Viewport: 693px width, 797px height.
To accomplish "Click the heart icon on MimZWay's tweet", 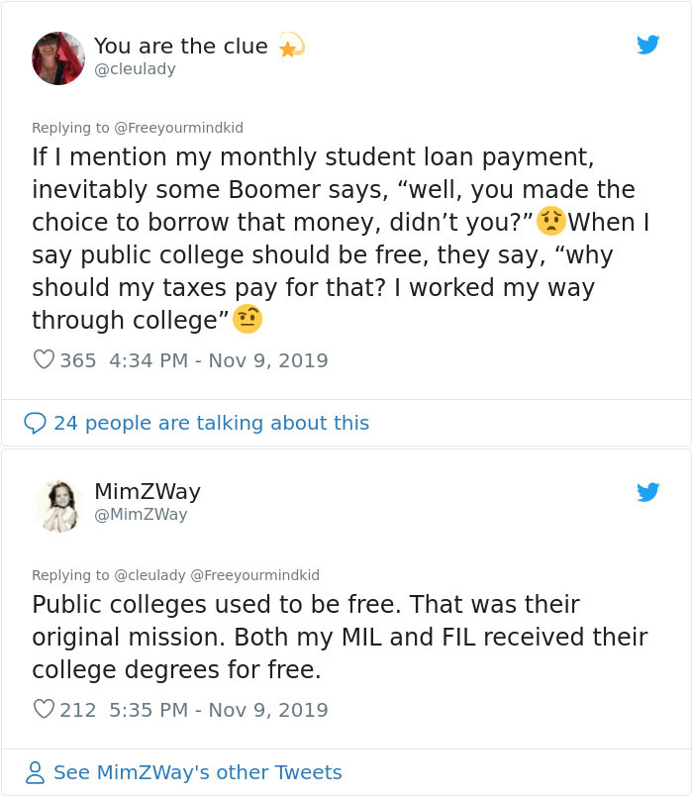I will click(43, 709).
